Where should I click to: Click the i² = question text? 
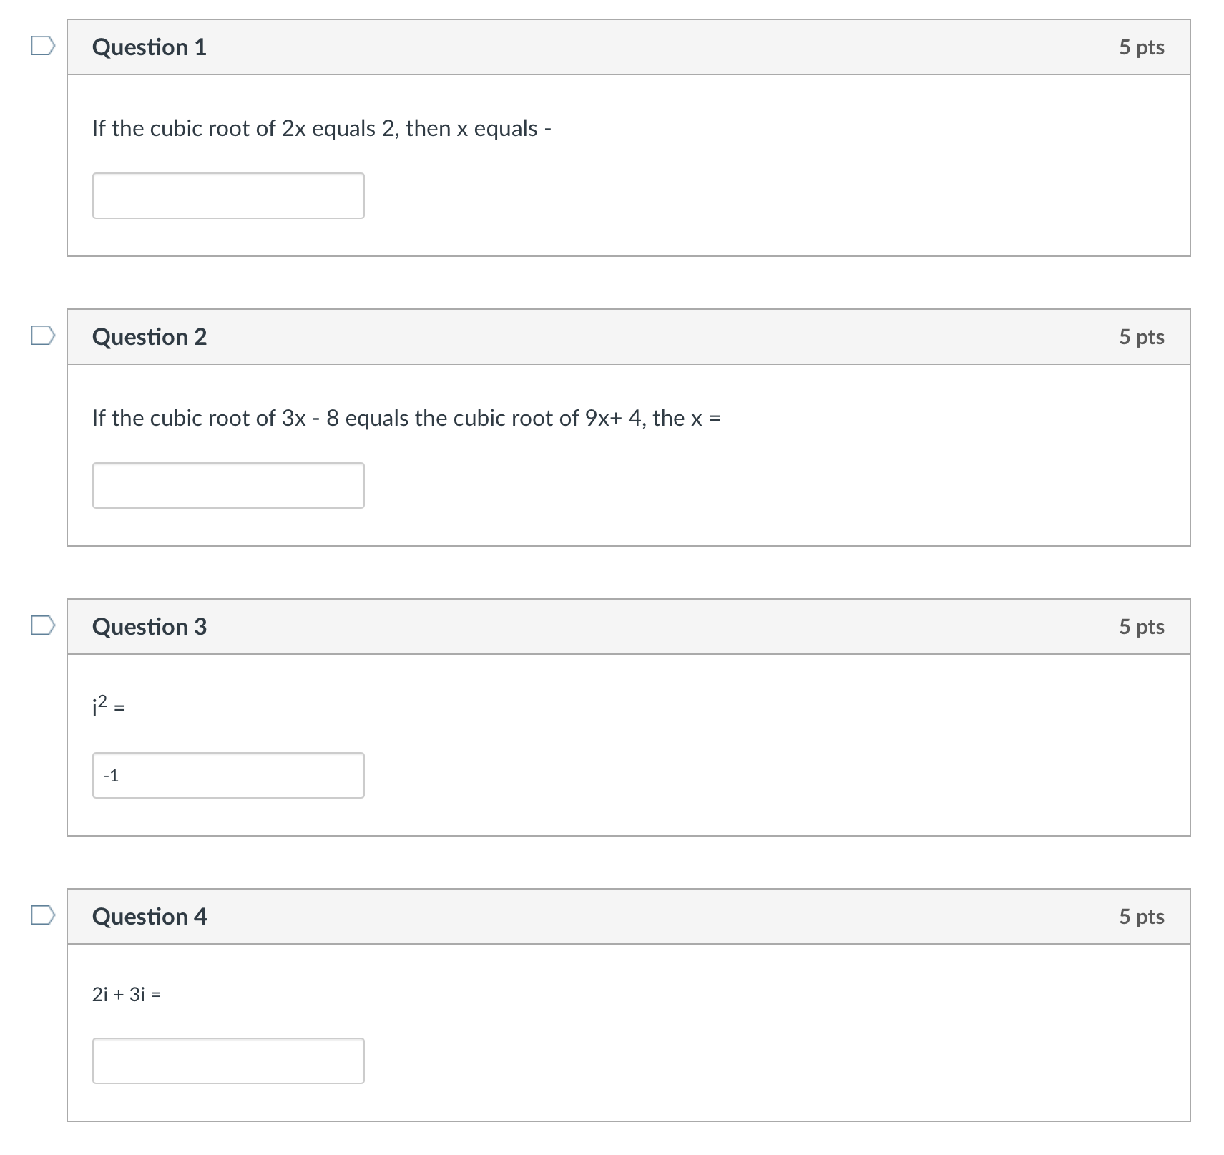[x=109, y=707]
